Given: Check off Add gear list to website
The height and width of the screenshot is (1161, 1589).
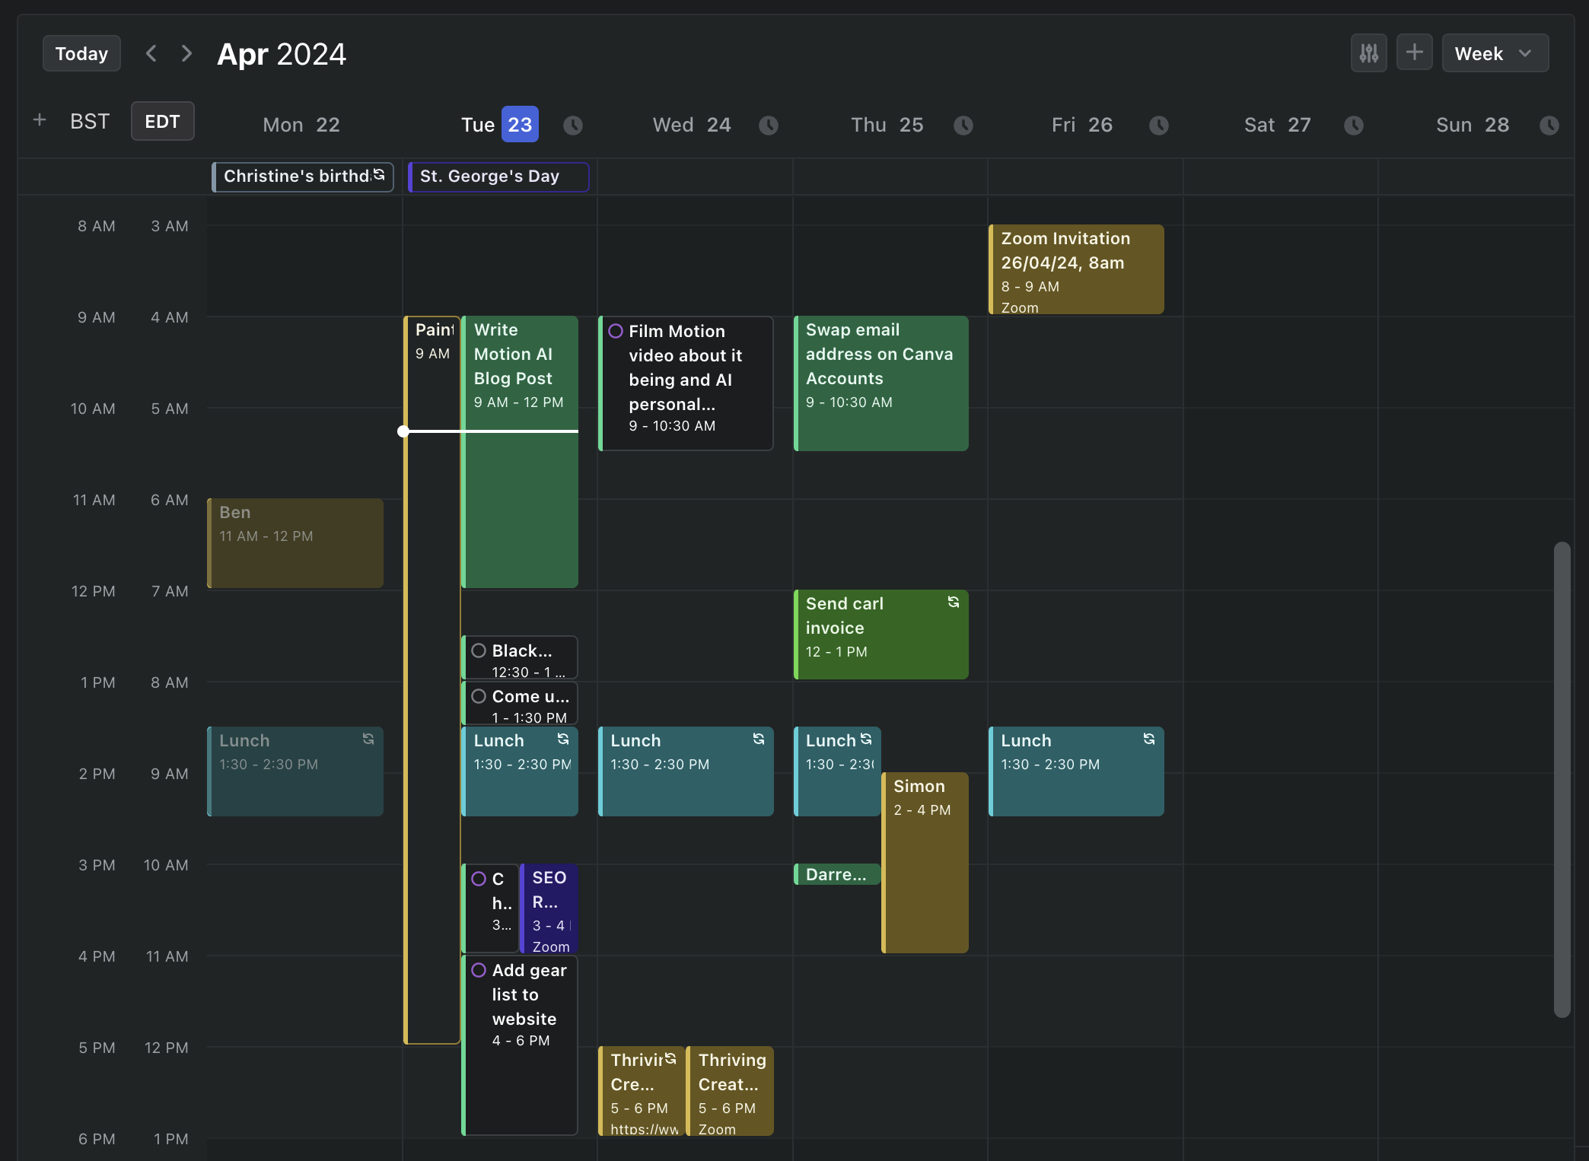Looking at the screenshot, I should [x=478, y=970].
